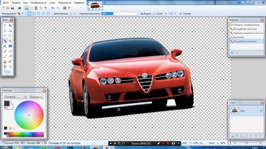The image size is (266, 149).
Task: Toggle the Layers window icon at top right
Action: 248,2
